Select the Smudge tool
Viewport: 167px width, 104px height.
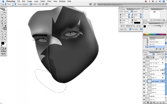click(2, 28)
